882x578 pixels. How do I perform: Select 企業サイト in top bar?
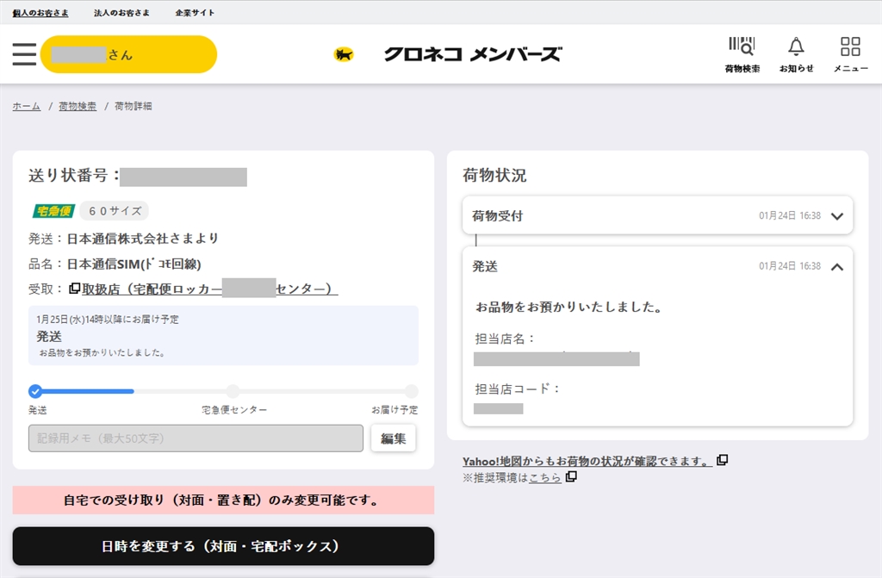(x=195, y=12)
